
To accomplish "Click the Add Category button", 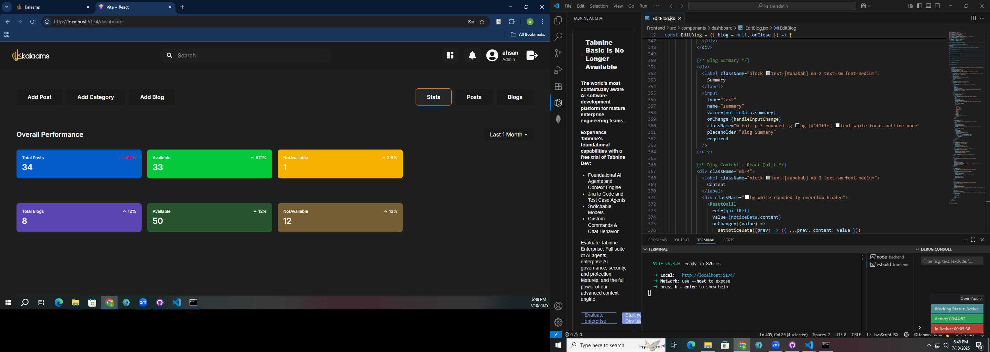I will point(96,97).
